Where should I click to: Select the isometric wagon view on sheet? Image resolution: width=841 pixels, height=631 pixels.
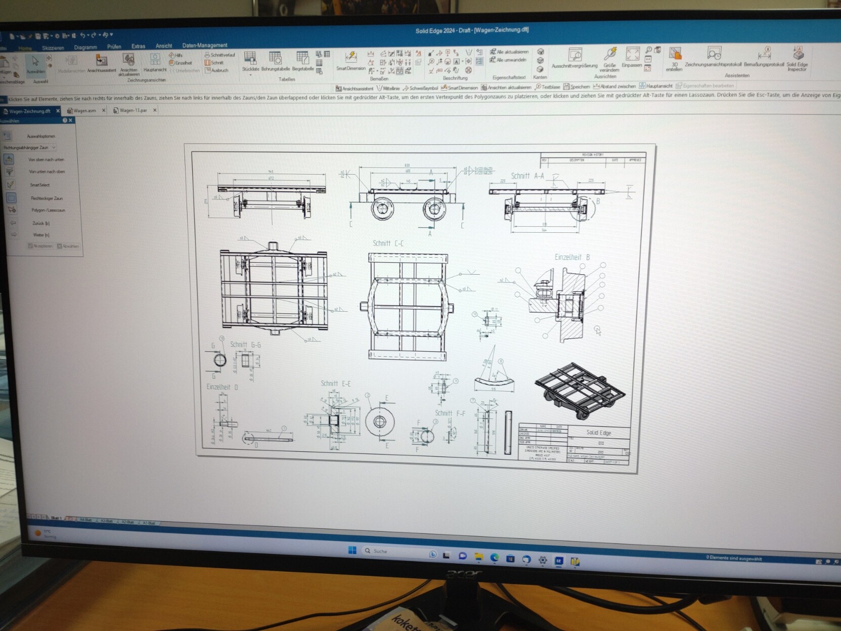pyautogui.click(x=580, y=391)
